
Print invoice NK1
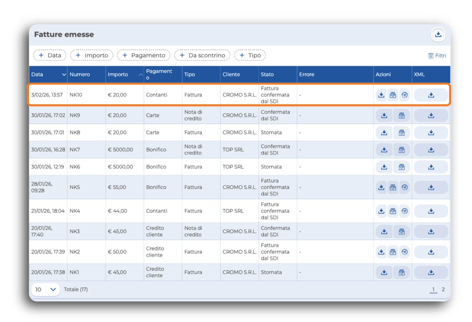pos(401,272)
